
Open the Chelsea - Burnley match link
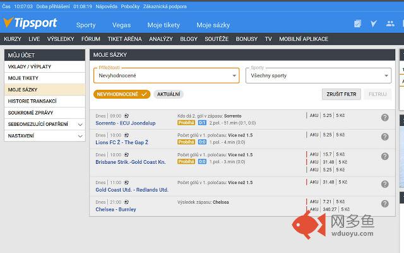point(116,209)
